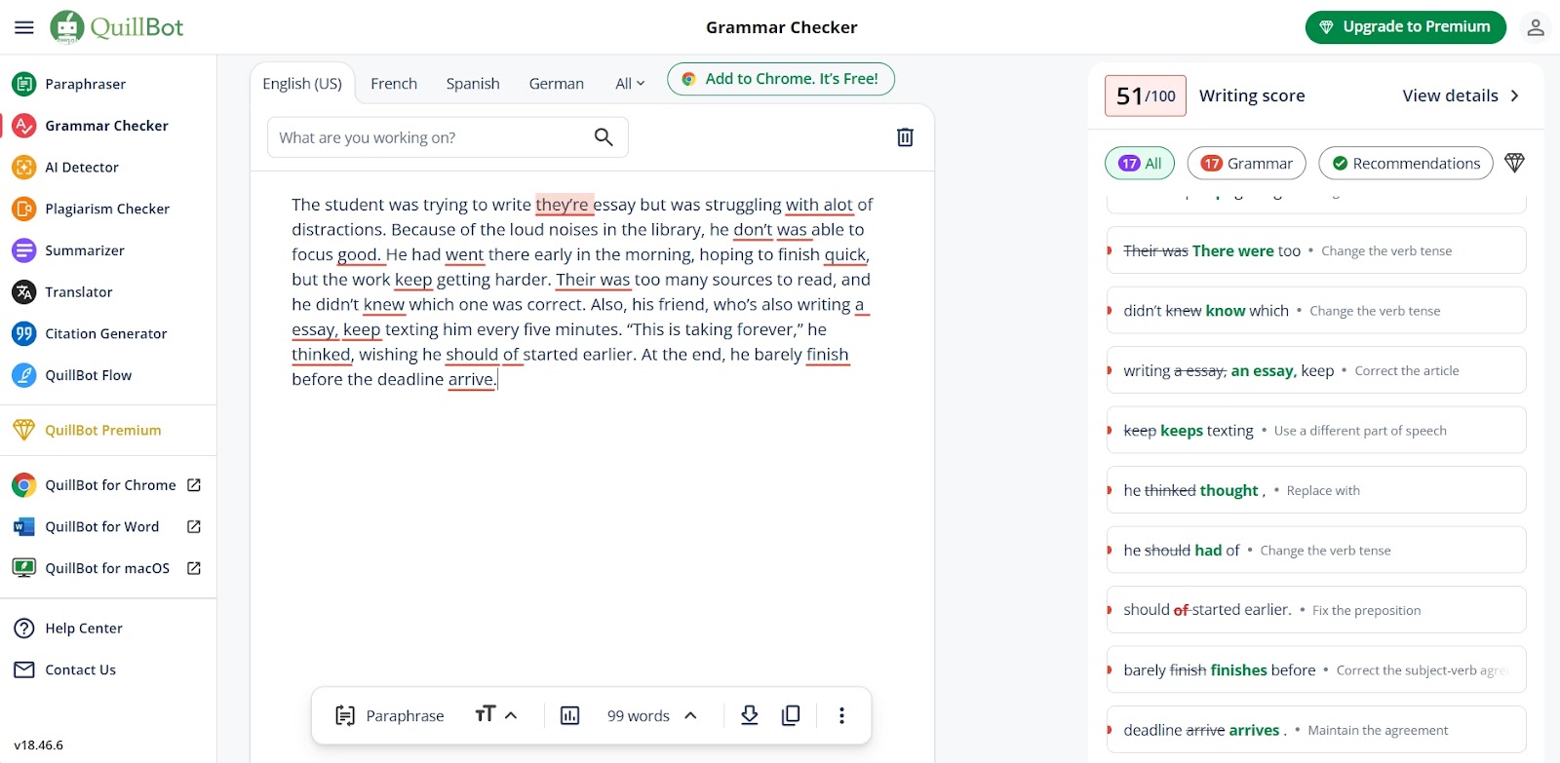Click the Citation Generator sidebar icon
Image resolution: width=1560 pixels, height=763 pixels.
[24, 333]
